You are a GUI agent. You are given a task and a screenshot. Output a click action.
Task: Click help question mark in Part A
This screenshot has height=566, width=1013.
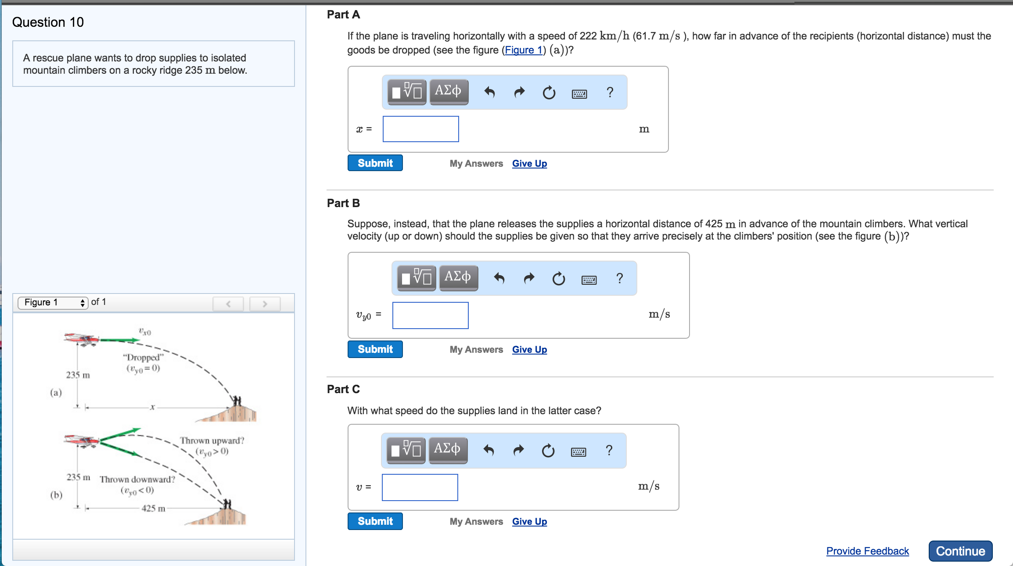click(610, 92)
